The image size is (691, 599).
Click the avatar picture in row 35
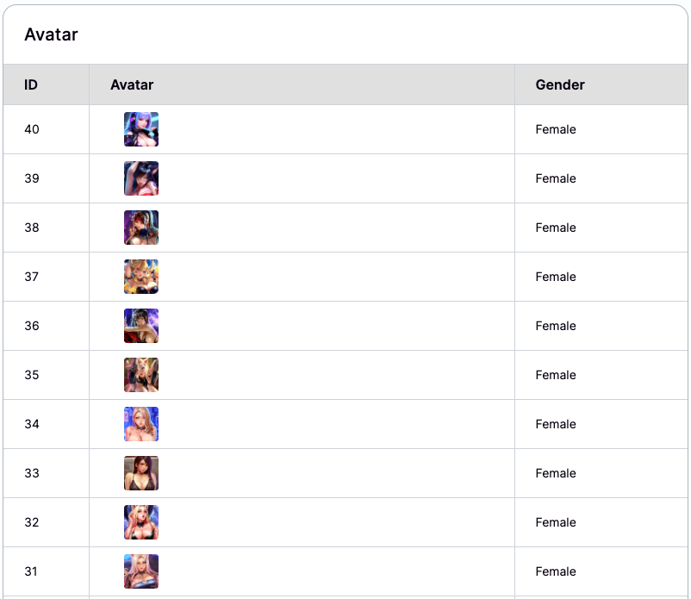click(141, 375)
